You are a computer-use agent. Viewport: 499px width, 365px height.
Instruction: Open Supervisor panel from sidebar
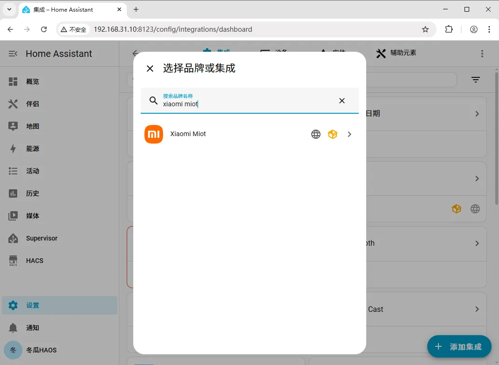60,238
